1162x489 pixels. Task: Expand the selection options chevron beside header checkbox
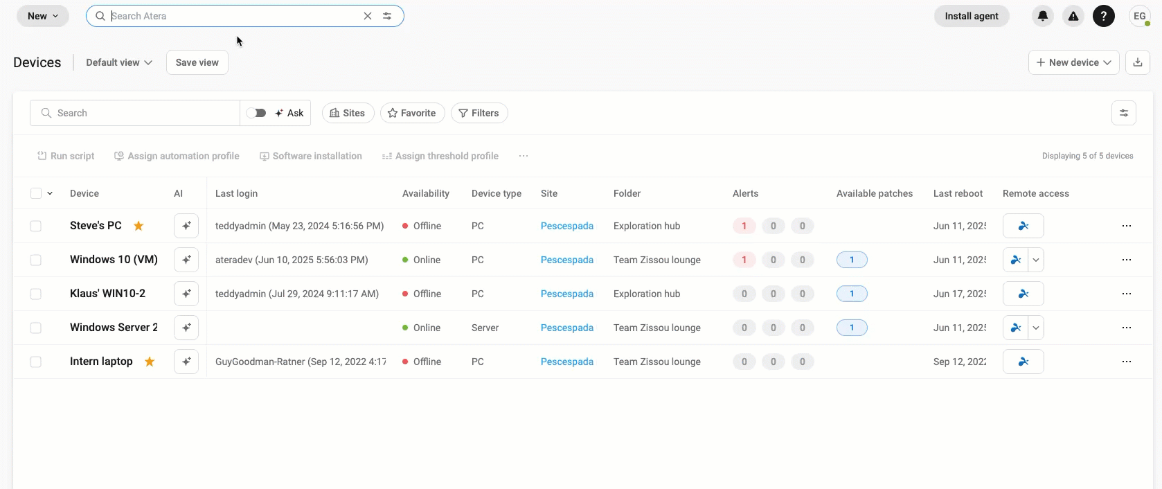50,193
